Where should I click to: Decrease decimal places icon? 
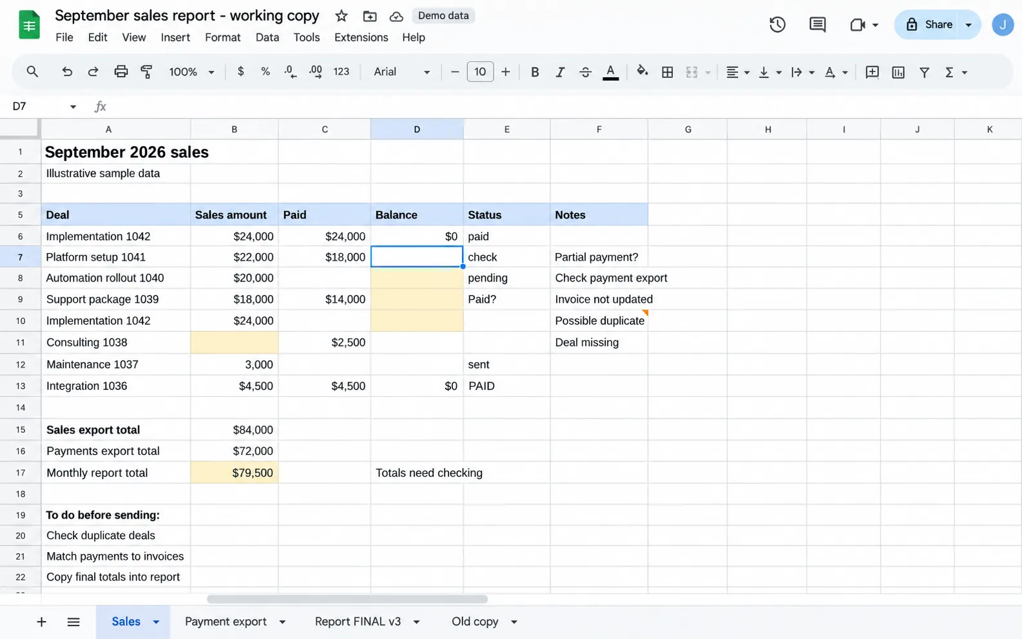coord(290,72)
